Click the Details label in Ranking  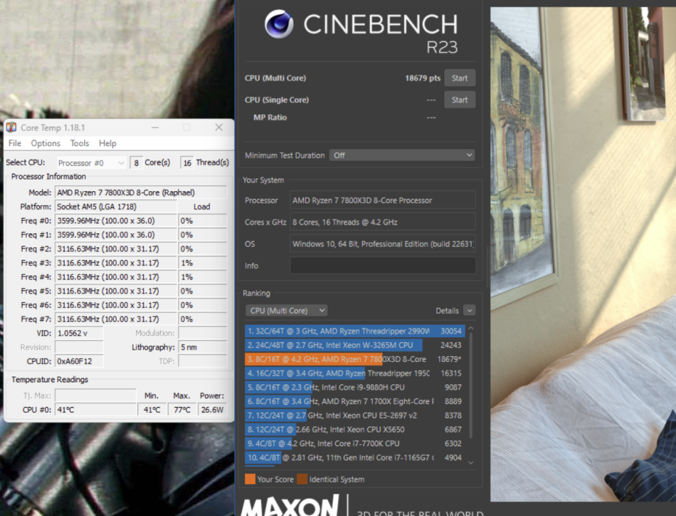tap(447, 310)
